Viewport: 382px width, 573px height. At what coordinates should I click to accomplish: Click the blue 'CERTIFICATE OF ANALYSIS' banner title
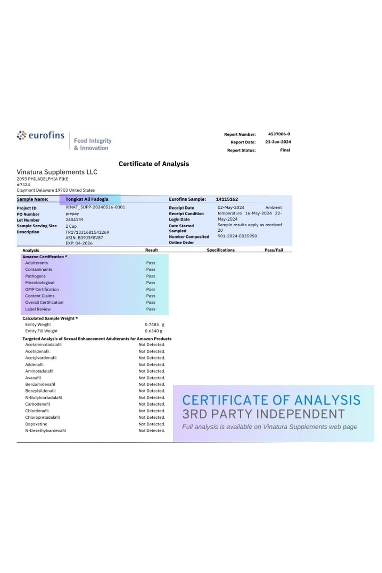coord(271,400)
